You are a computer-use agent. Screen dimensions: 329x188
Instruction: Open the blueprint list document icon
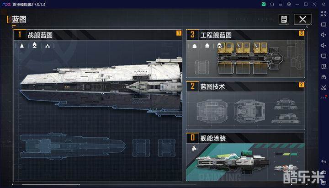tap(284, 19)
